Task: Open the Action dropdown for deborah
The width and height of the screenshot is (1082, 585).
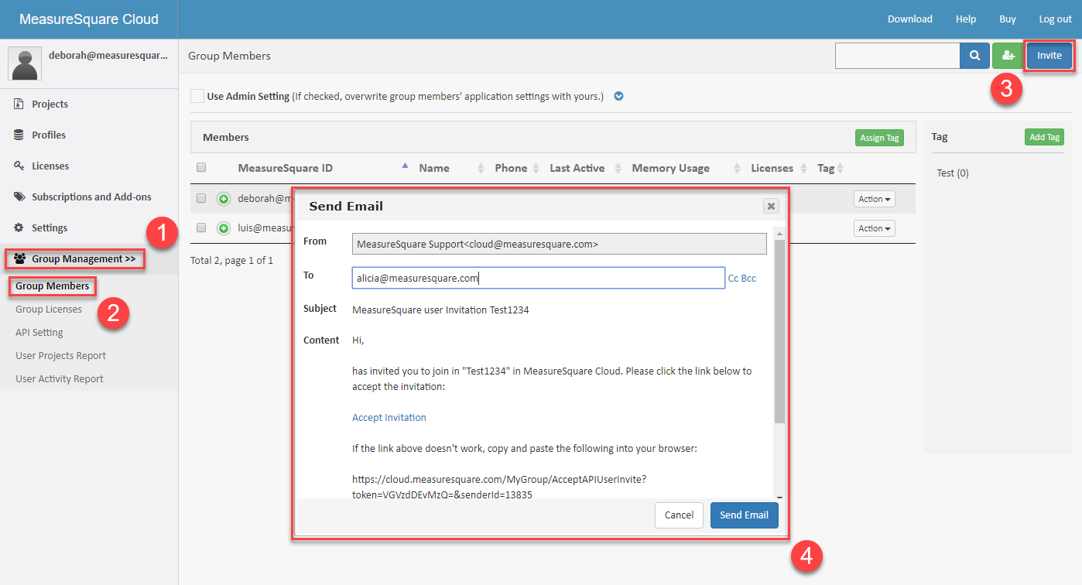Action: click(x=875, y=199)
